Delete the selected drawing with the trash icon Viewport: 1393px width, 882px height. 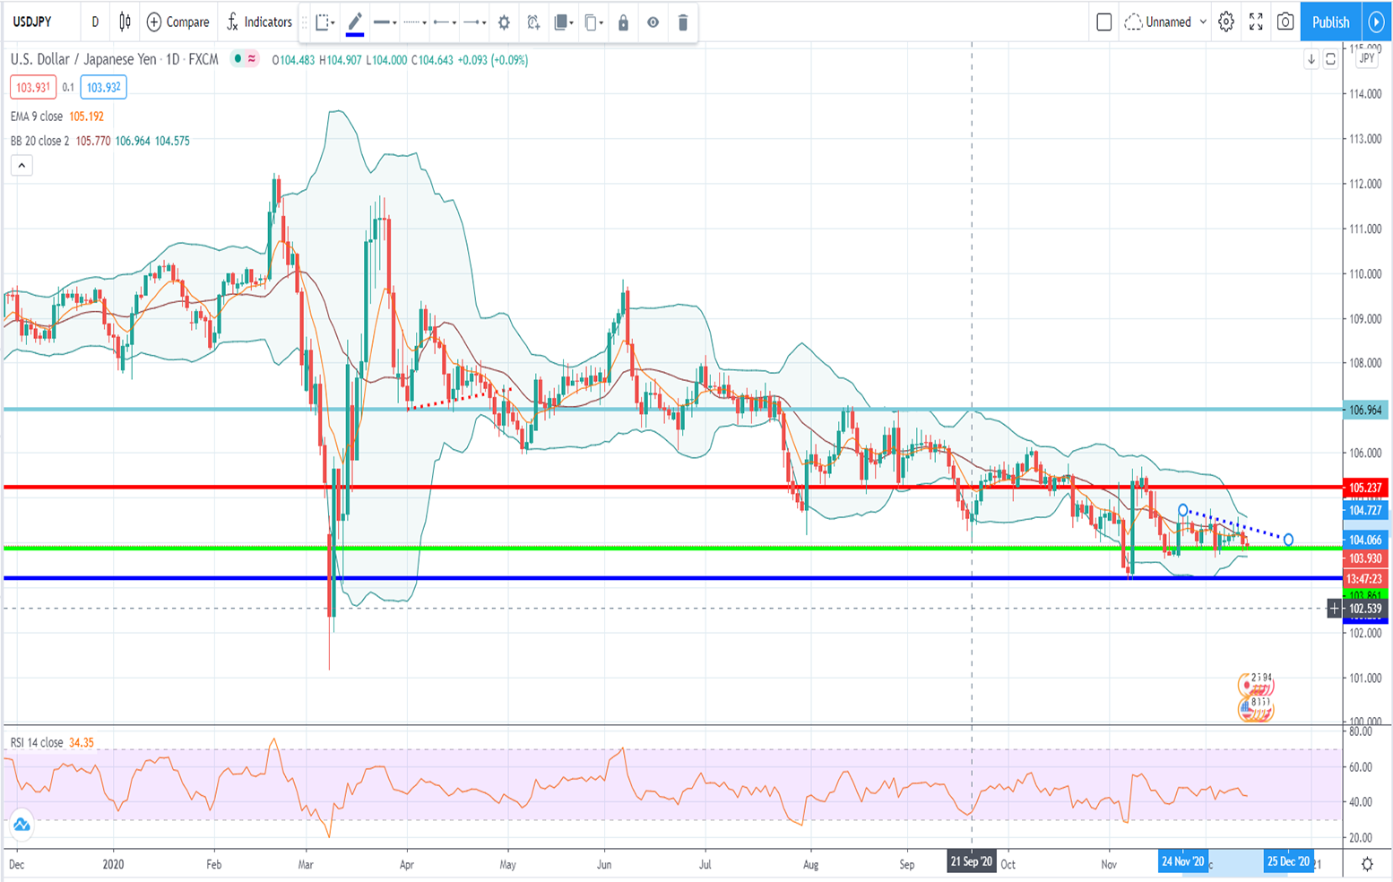click(x=682, y=22)
